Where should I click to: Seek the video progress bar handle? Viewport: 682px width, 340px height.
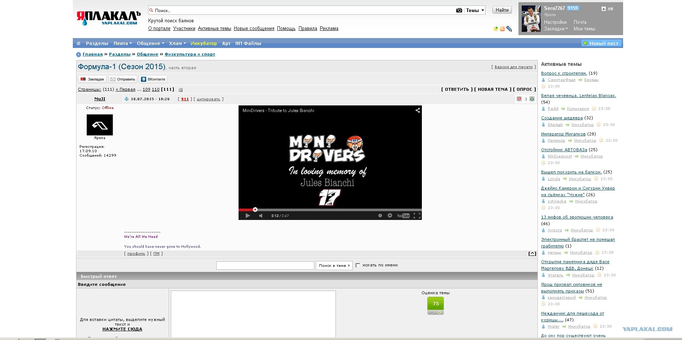[x=255, y=210]
